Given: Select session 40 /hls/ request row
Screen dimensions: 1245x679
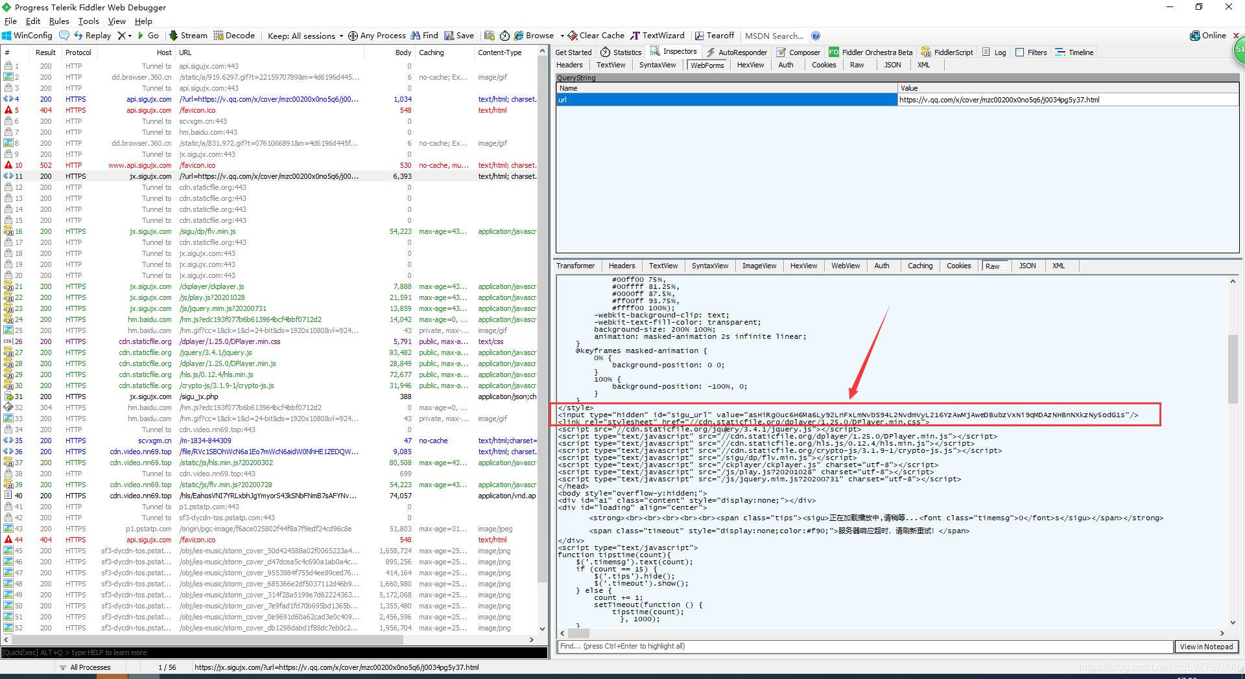Looking at the screenshot, I should (270, 496).
